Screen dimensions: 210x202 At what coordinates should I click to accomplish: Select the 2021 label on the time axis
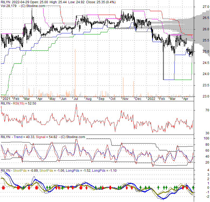(x=6, y=99)
